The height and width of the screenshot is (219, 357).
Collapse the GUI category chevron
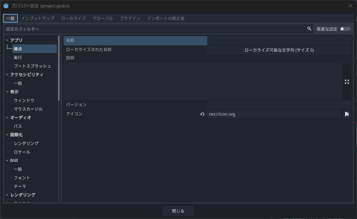[7, 161]
